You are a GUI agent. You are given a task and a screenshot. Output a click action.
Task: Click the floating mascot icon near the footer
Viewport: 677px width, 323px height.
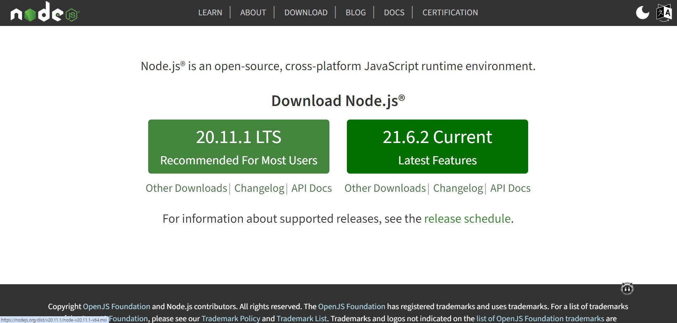627,288
